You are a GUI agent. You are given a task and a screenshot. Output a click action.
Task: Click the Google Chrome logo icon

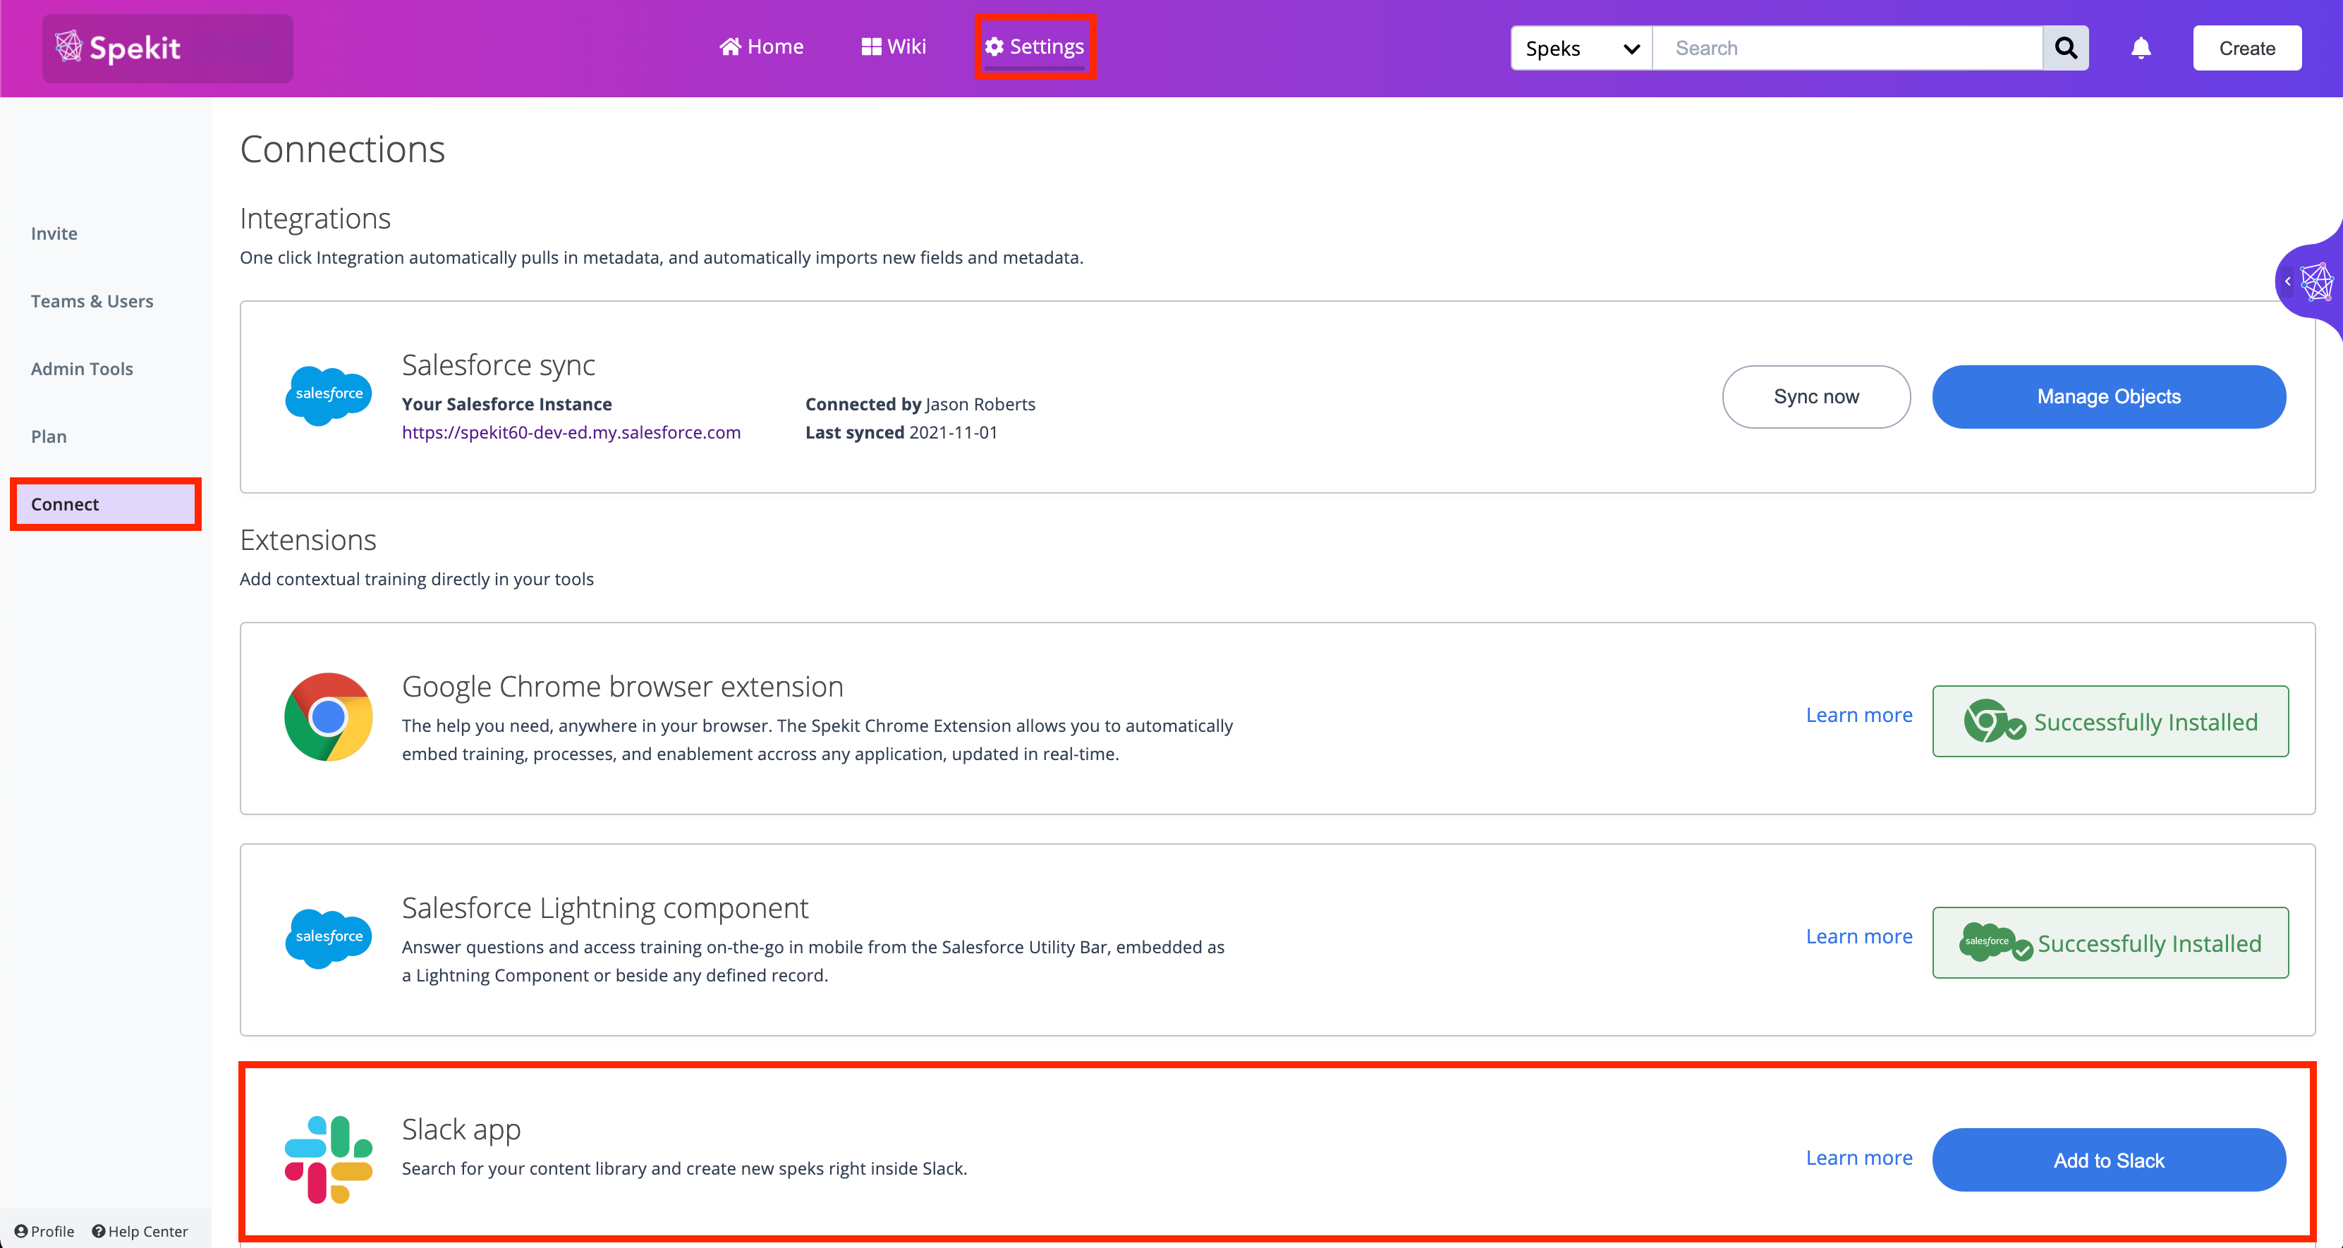[x=329, y=717]
